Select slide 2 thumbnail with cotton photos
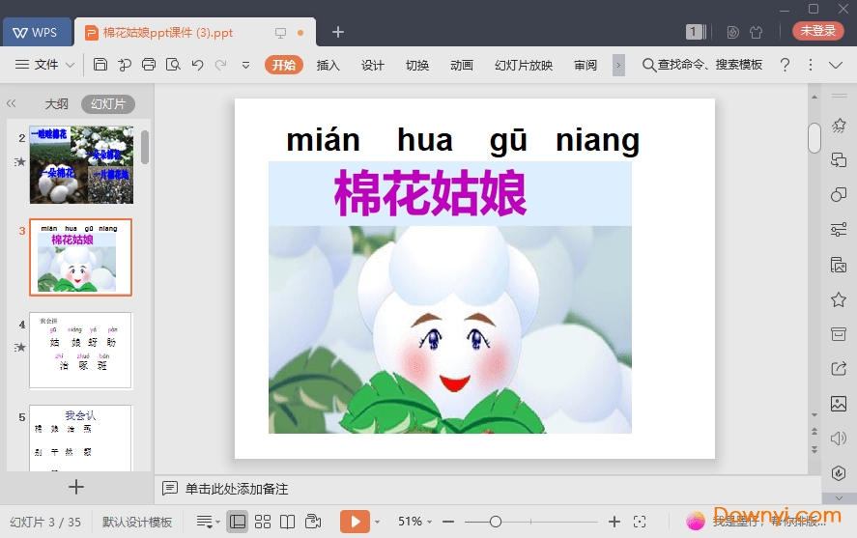 81,165
